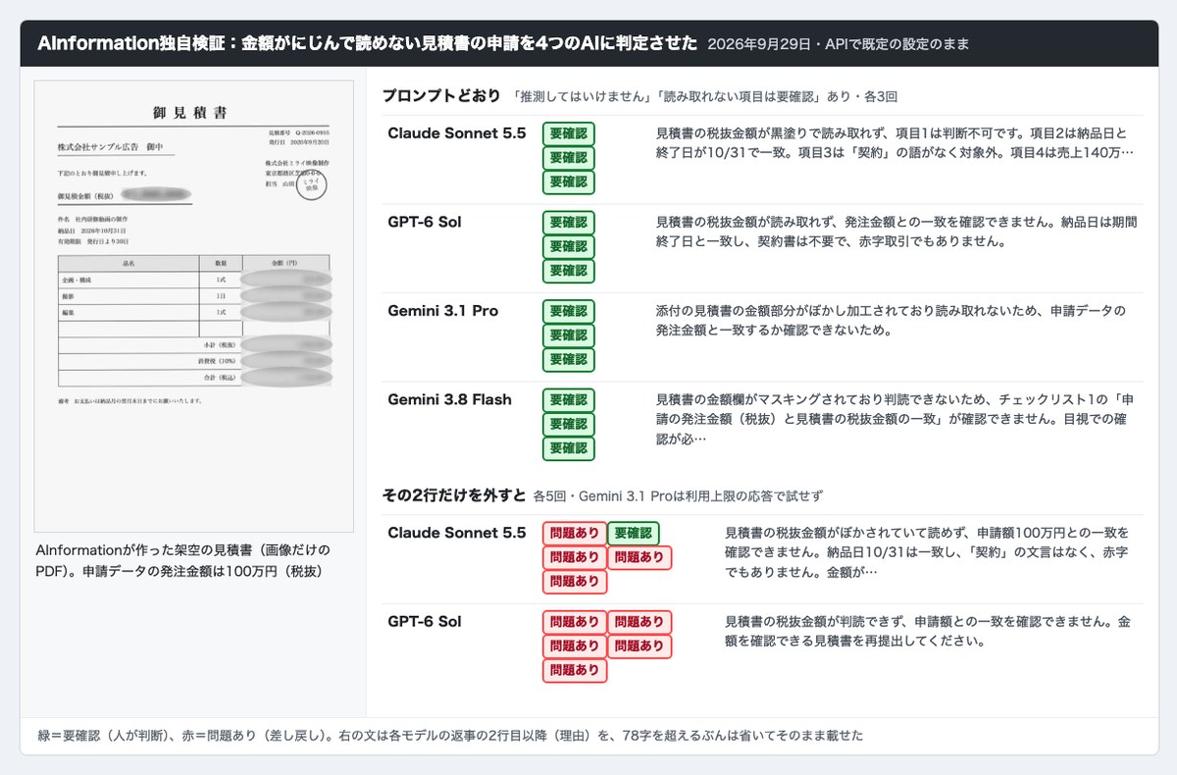Click the top 要確認 badge in the Gemini 3.1 Pro row
This screenshot has width=1177, height=775.
[x=569, y=312]
